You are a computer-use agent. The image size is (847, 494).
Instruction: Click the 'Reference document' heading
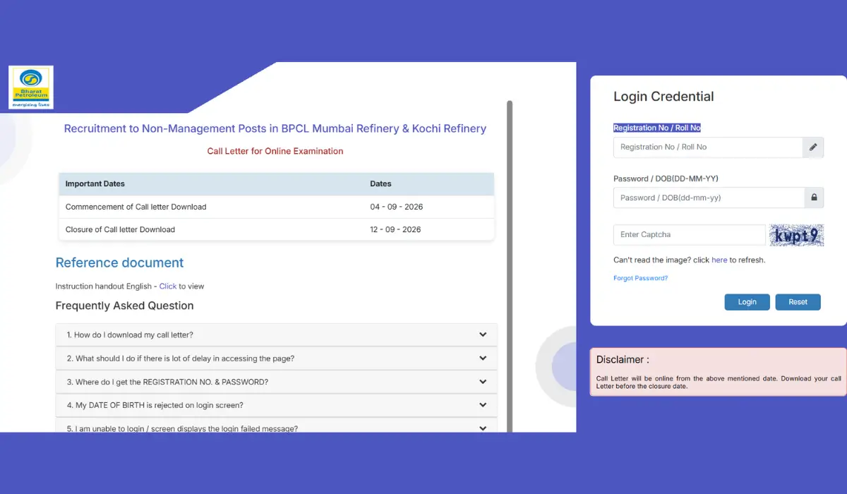pos(119,263)
